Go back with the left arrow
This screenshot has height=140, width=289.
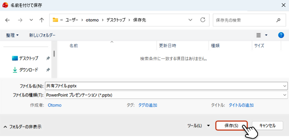[x=7, y=20]
